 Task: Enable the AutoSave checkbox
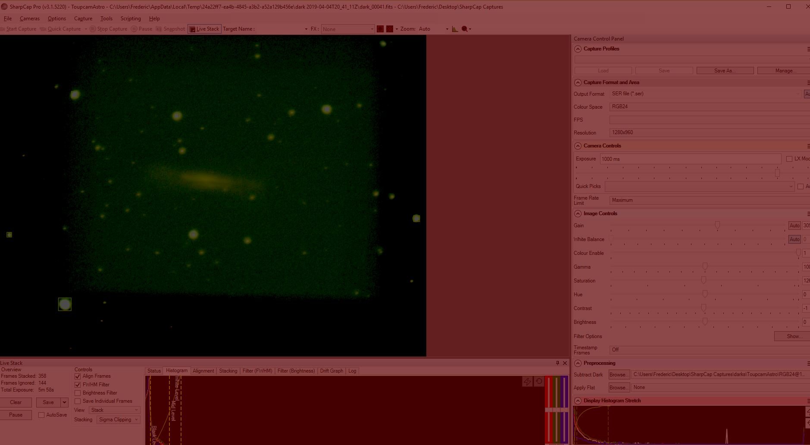pyautogui.click(x=41, y=415)
